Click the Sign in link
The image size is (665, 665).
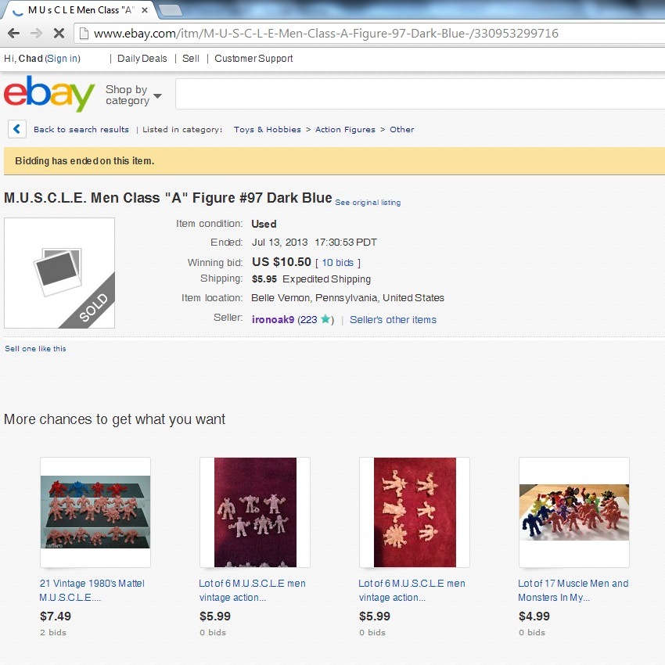tap(63, 59)
